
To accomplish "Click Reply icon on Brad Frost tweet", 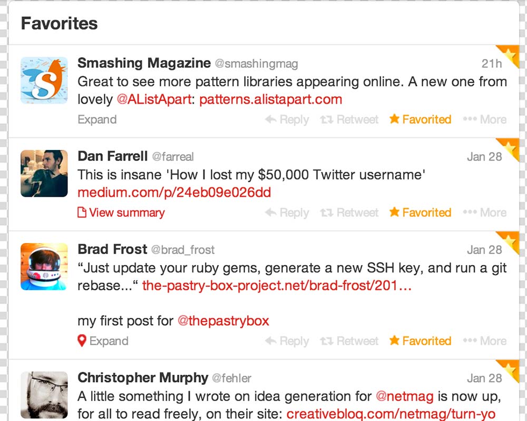I will [x=271, y=341].
